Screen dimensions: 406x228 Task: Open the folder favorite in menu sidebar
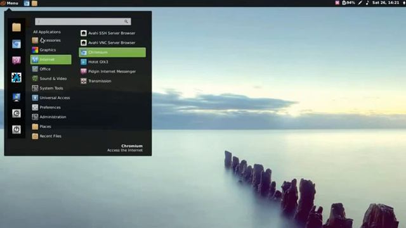(x=16, y=27)
